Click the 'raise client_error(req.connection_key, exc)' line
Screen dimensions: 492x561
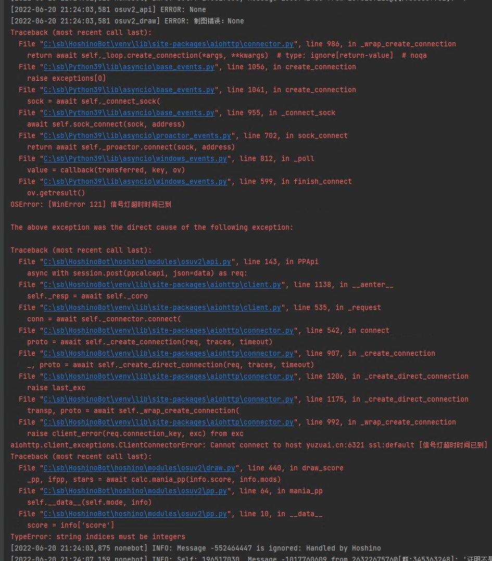tap(135, 433)
